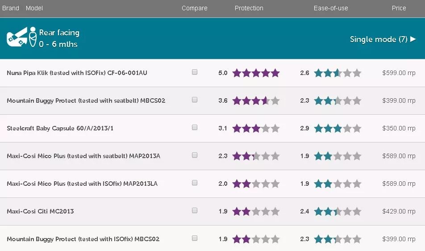This screenshot has width=425, height=251.
Task: Click Mico Plus MAP2013LA ease-of-use stars
Action: click(337, 184)
